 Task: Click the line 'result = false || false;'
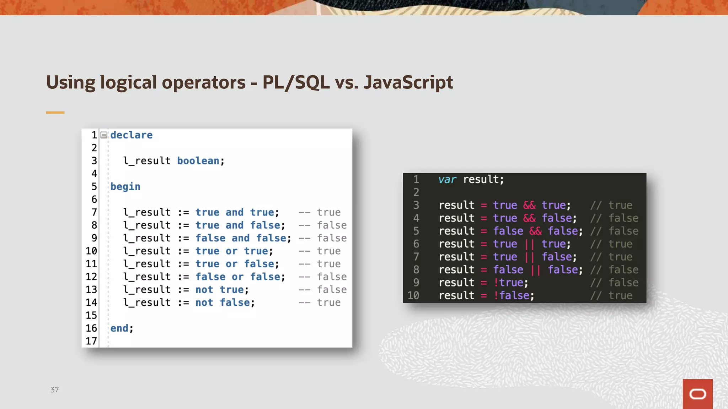[x=511, y=270]
